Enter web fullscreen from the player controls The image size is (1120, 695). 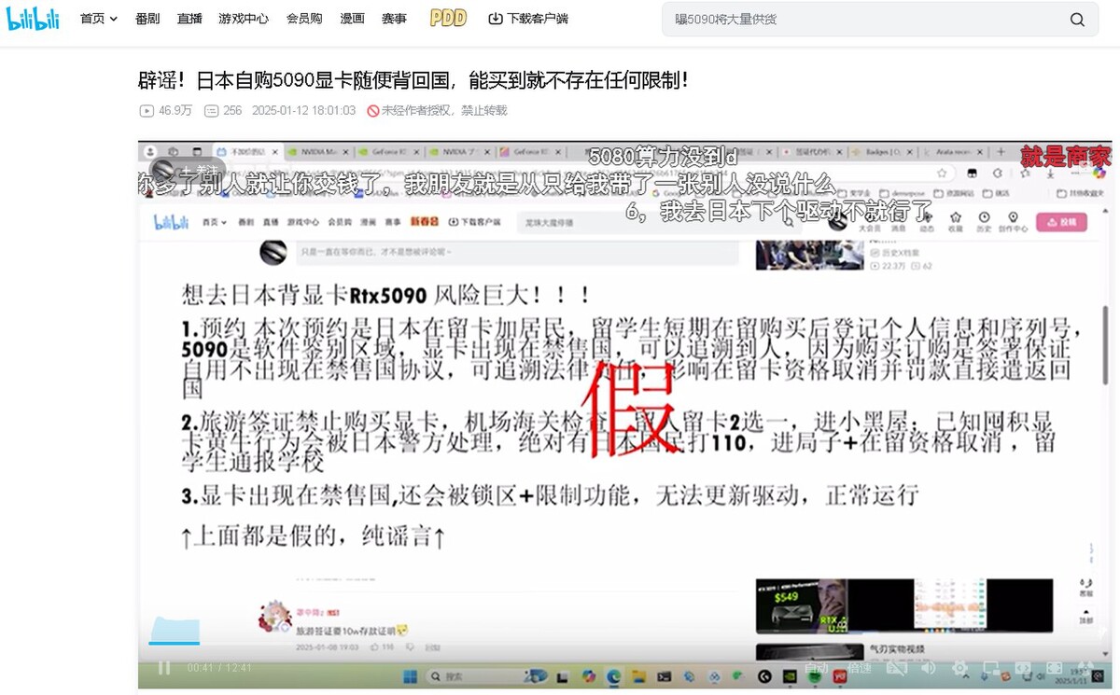tap(1054, 668)
